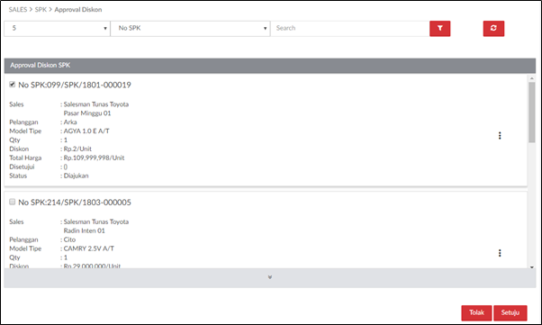Viewport: 542px width, 325px height.
Task: Click status Diajukan
Action: coord(76,176)
